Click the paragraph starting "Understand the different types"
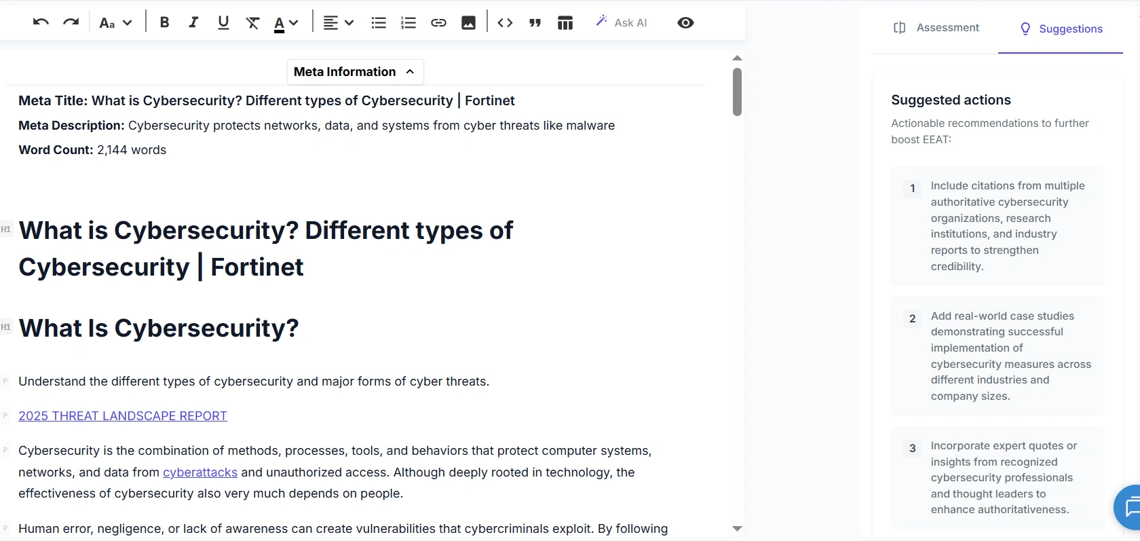1140x541 pixels. pos(254,381)
